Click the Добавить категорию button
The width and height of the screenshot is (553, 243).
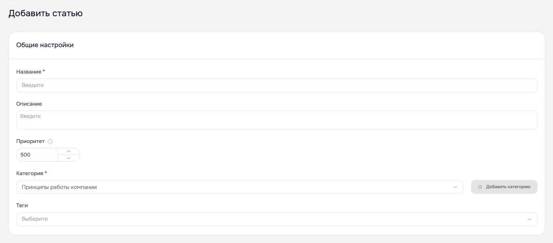504,187
